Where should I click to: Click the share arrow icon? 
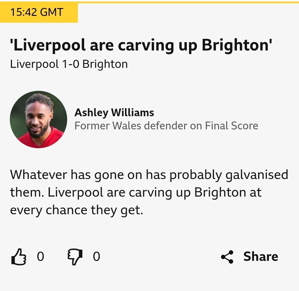point(227,257)
